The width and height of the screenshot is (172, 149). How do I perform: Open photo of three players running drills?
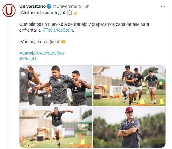[129, 86]
